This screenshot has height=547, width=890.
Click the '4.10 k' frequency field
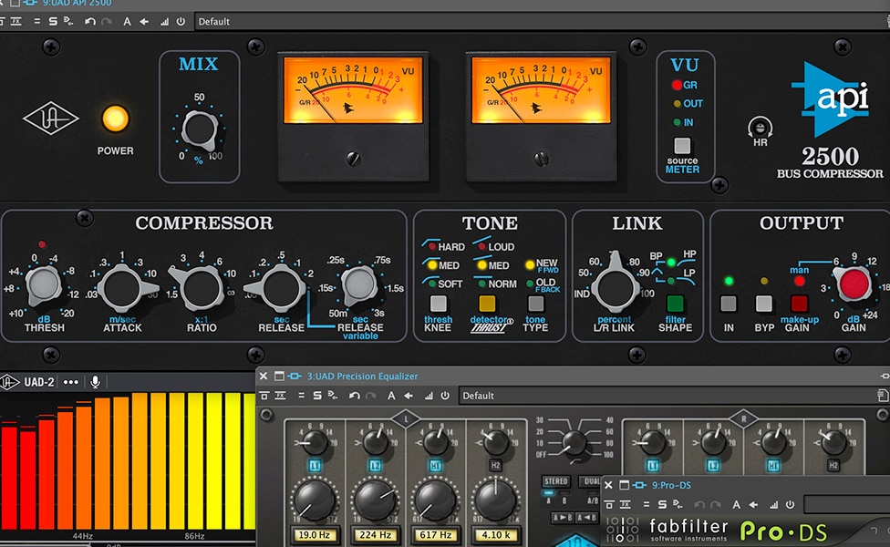tap(495, 534)
